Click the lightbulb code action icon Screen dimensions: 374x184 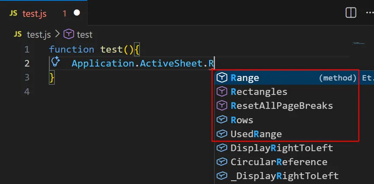(55, 62)
